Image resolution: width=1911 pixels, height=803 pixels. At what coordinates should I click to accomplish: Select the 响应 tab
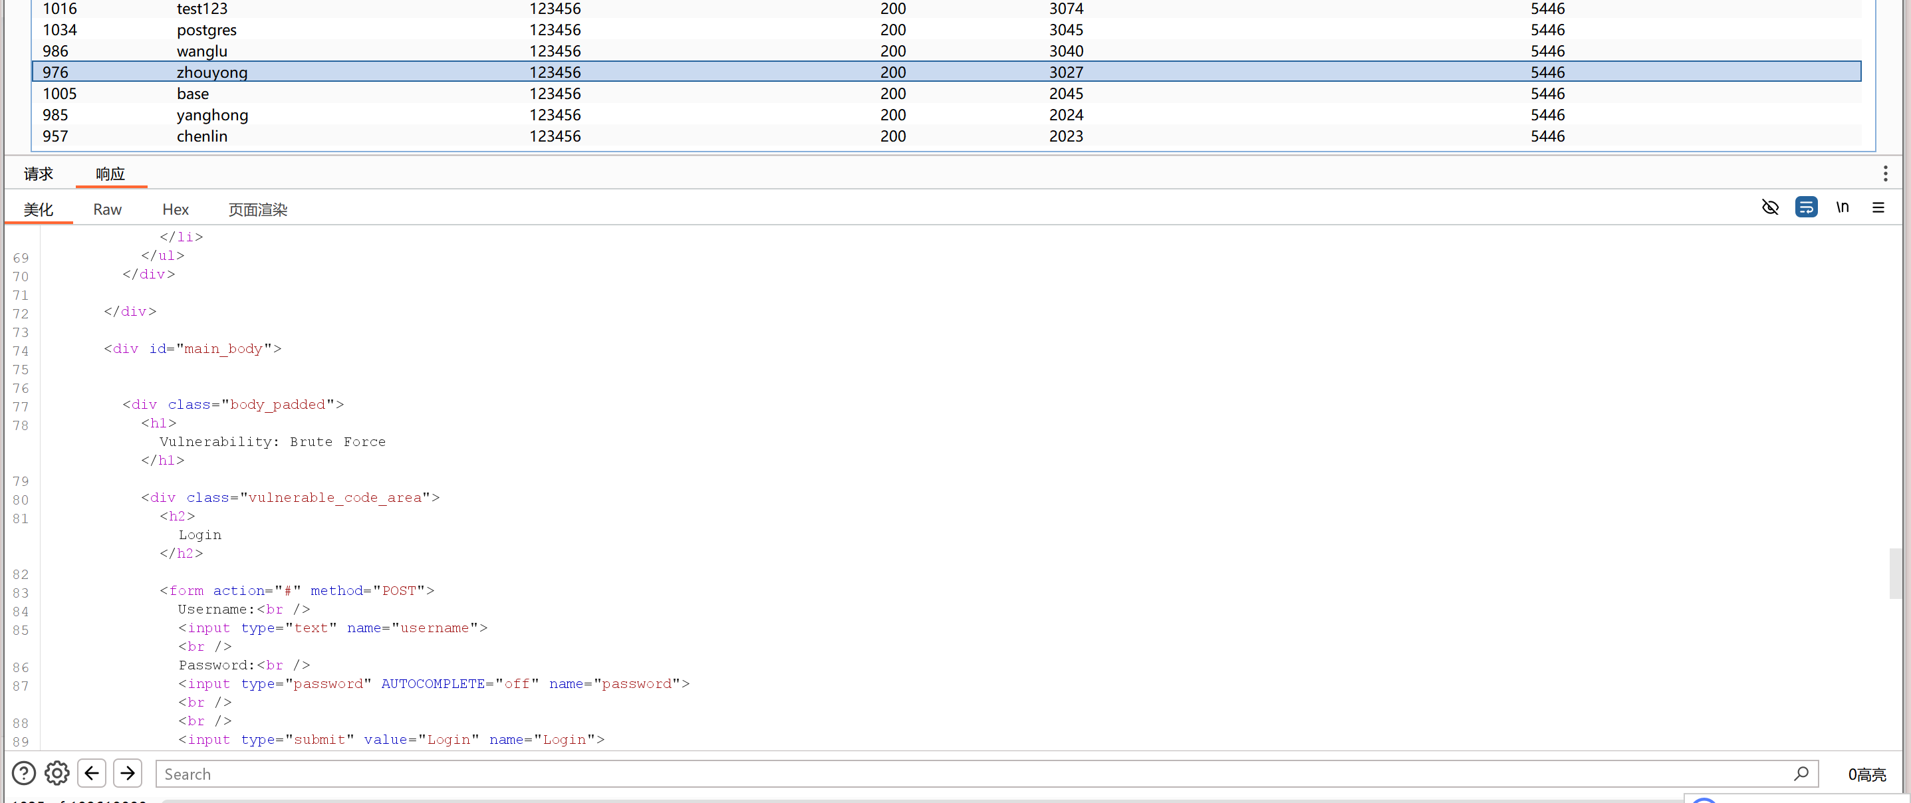pyautogui.click(x=110, y=173)
